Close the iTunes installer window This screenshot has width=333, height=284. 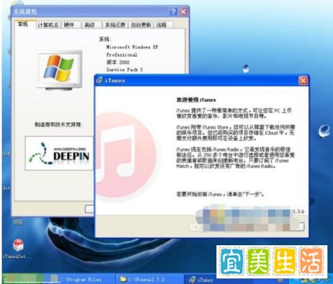[303, 80]
